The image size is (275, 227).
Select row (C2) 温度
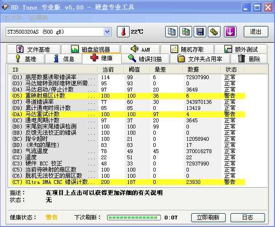(128, 157)
